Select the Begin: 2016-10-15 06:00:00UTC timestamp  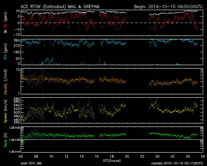[169, 6]
